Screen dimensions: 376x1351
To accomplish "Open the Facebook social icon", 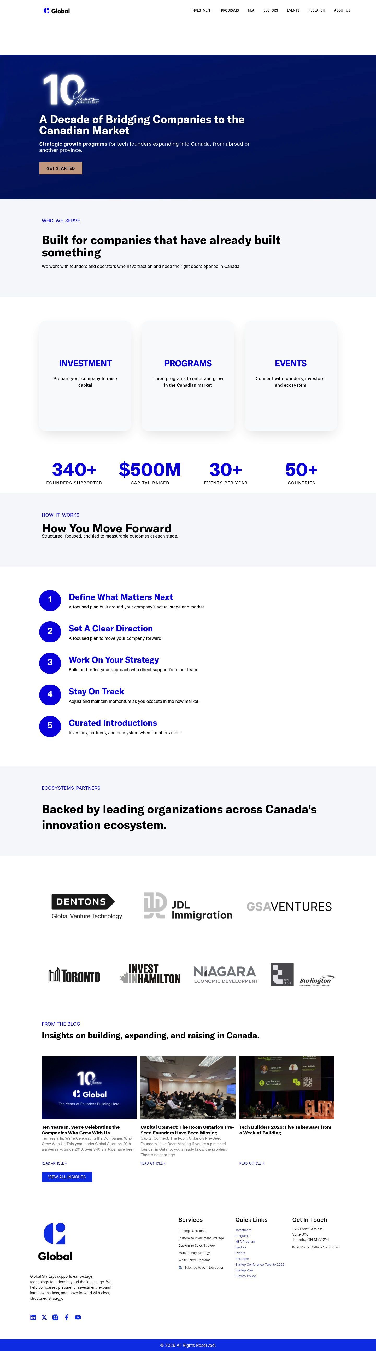I will pyautogui.click(x=67, y=1317).
